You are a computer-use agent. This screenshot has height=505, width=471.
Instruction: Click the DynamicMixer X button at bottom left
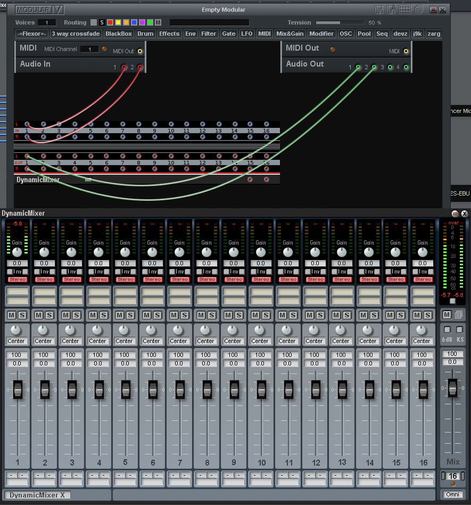(x=37, y=495)
